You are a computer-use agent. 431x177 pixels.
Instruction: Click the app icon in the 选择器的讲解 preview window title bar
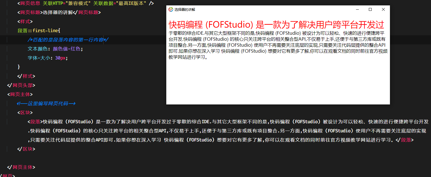pyautogui.click(x=171, y=9)
